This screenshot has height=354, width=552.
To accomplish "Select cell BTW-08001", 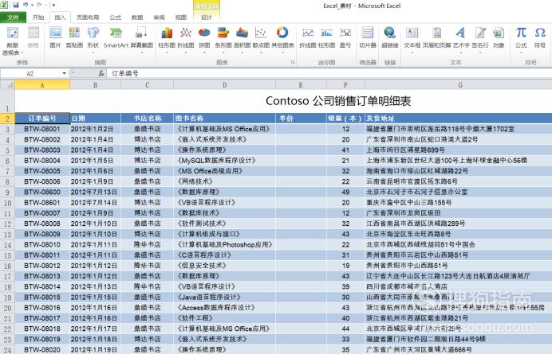I will [42, 129].
